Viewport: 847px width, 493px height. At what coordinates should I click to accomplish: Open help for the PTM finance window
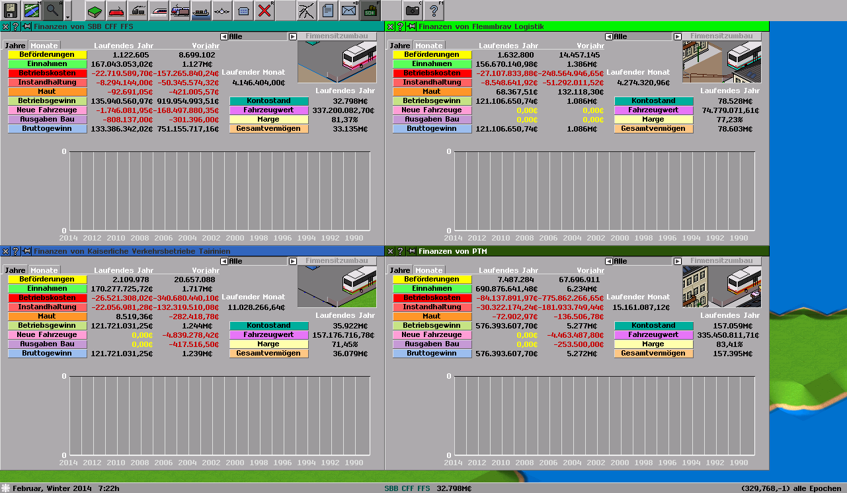coord(400,251)
